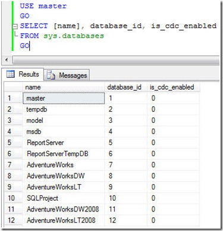
Task: Select the 'model' cell
Action: tap(64, 121)
